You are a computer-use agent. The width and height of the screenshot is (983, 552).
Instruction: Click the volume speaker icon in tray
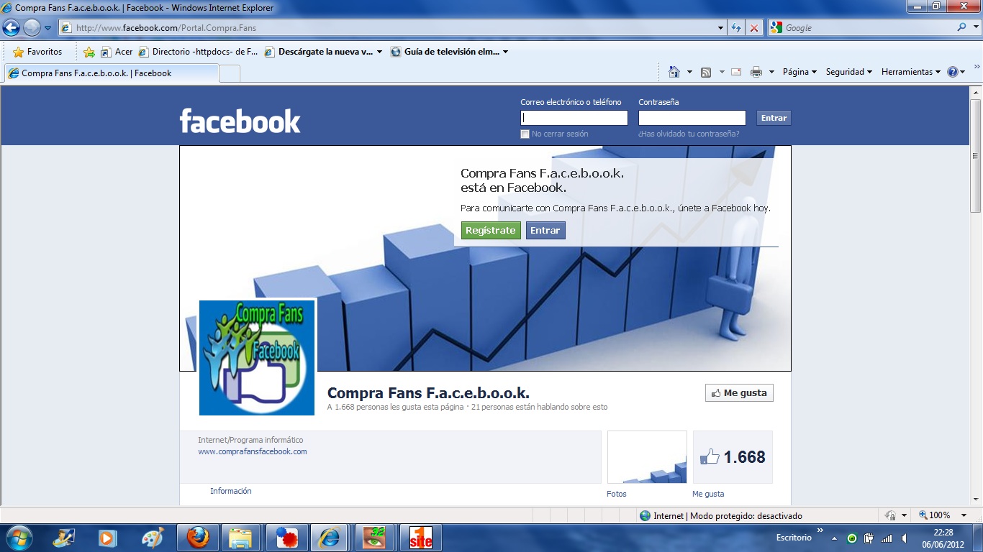[x=903, y=538]
